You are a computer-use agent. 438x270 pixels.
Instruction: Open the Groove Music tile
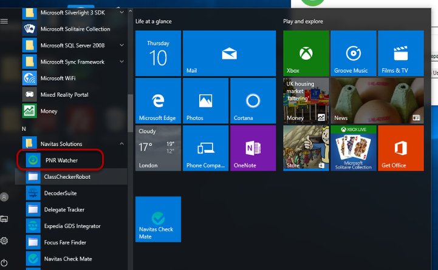[x=354, y=53]
